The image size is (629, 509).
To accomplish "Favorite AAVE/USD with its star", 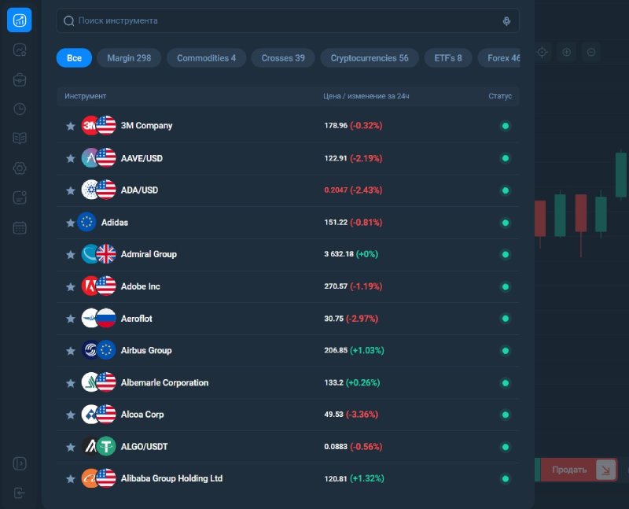I will tap(71, 158).
